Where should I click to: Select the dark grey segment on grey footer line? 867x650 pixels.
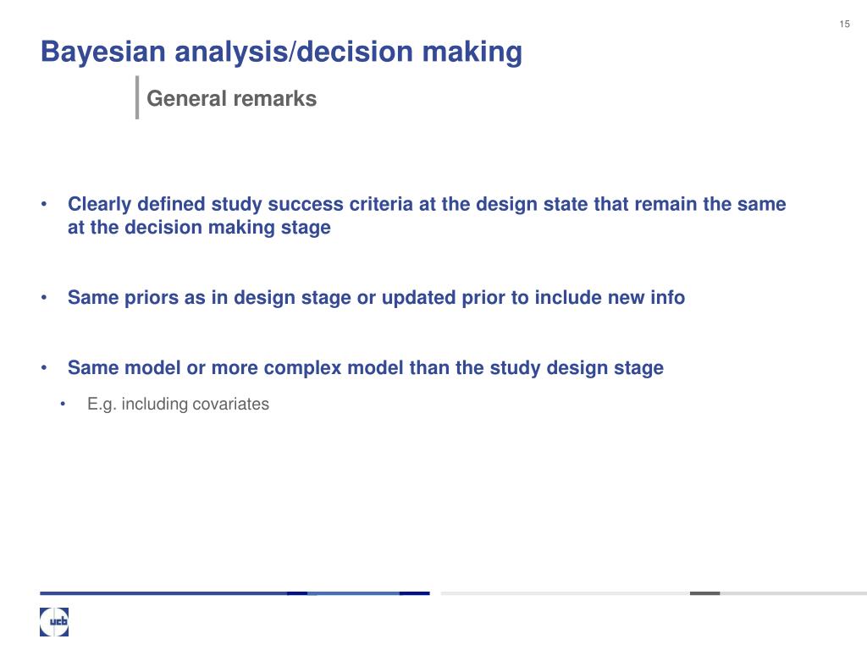(x=705, y=593)
